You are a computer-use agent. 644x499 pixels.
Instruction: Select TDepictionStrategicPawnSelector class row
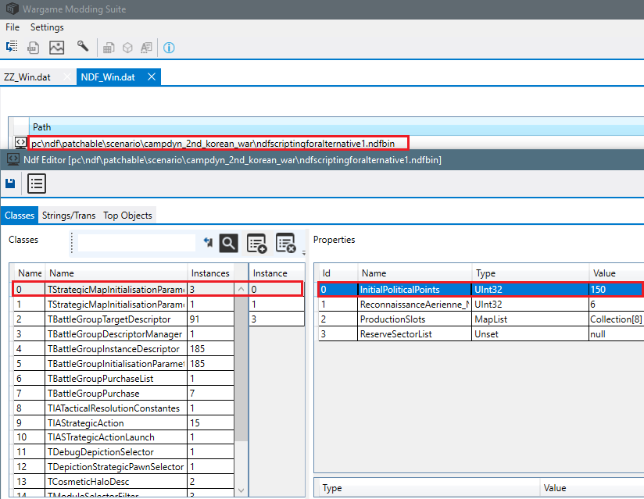(123, 466)
